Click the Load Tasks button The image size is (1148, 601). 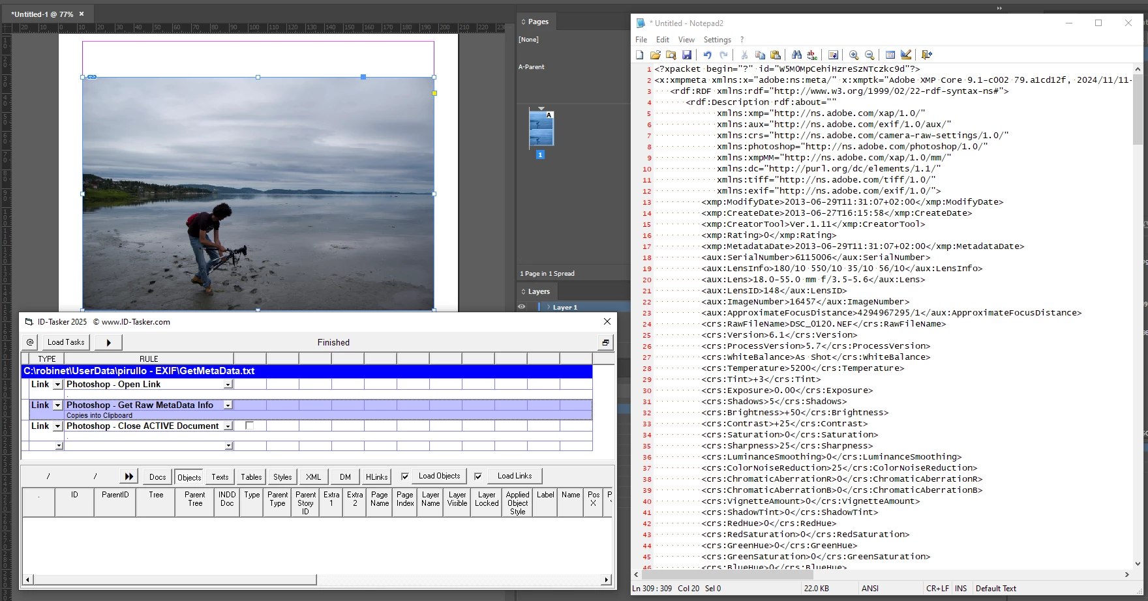(x=66, y=342)
